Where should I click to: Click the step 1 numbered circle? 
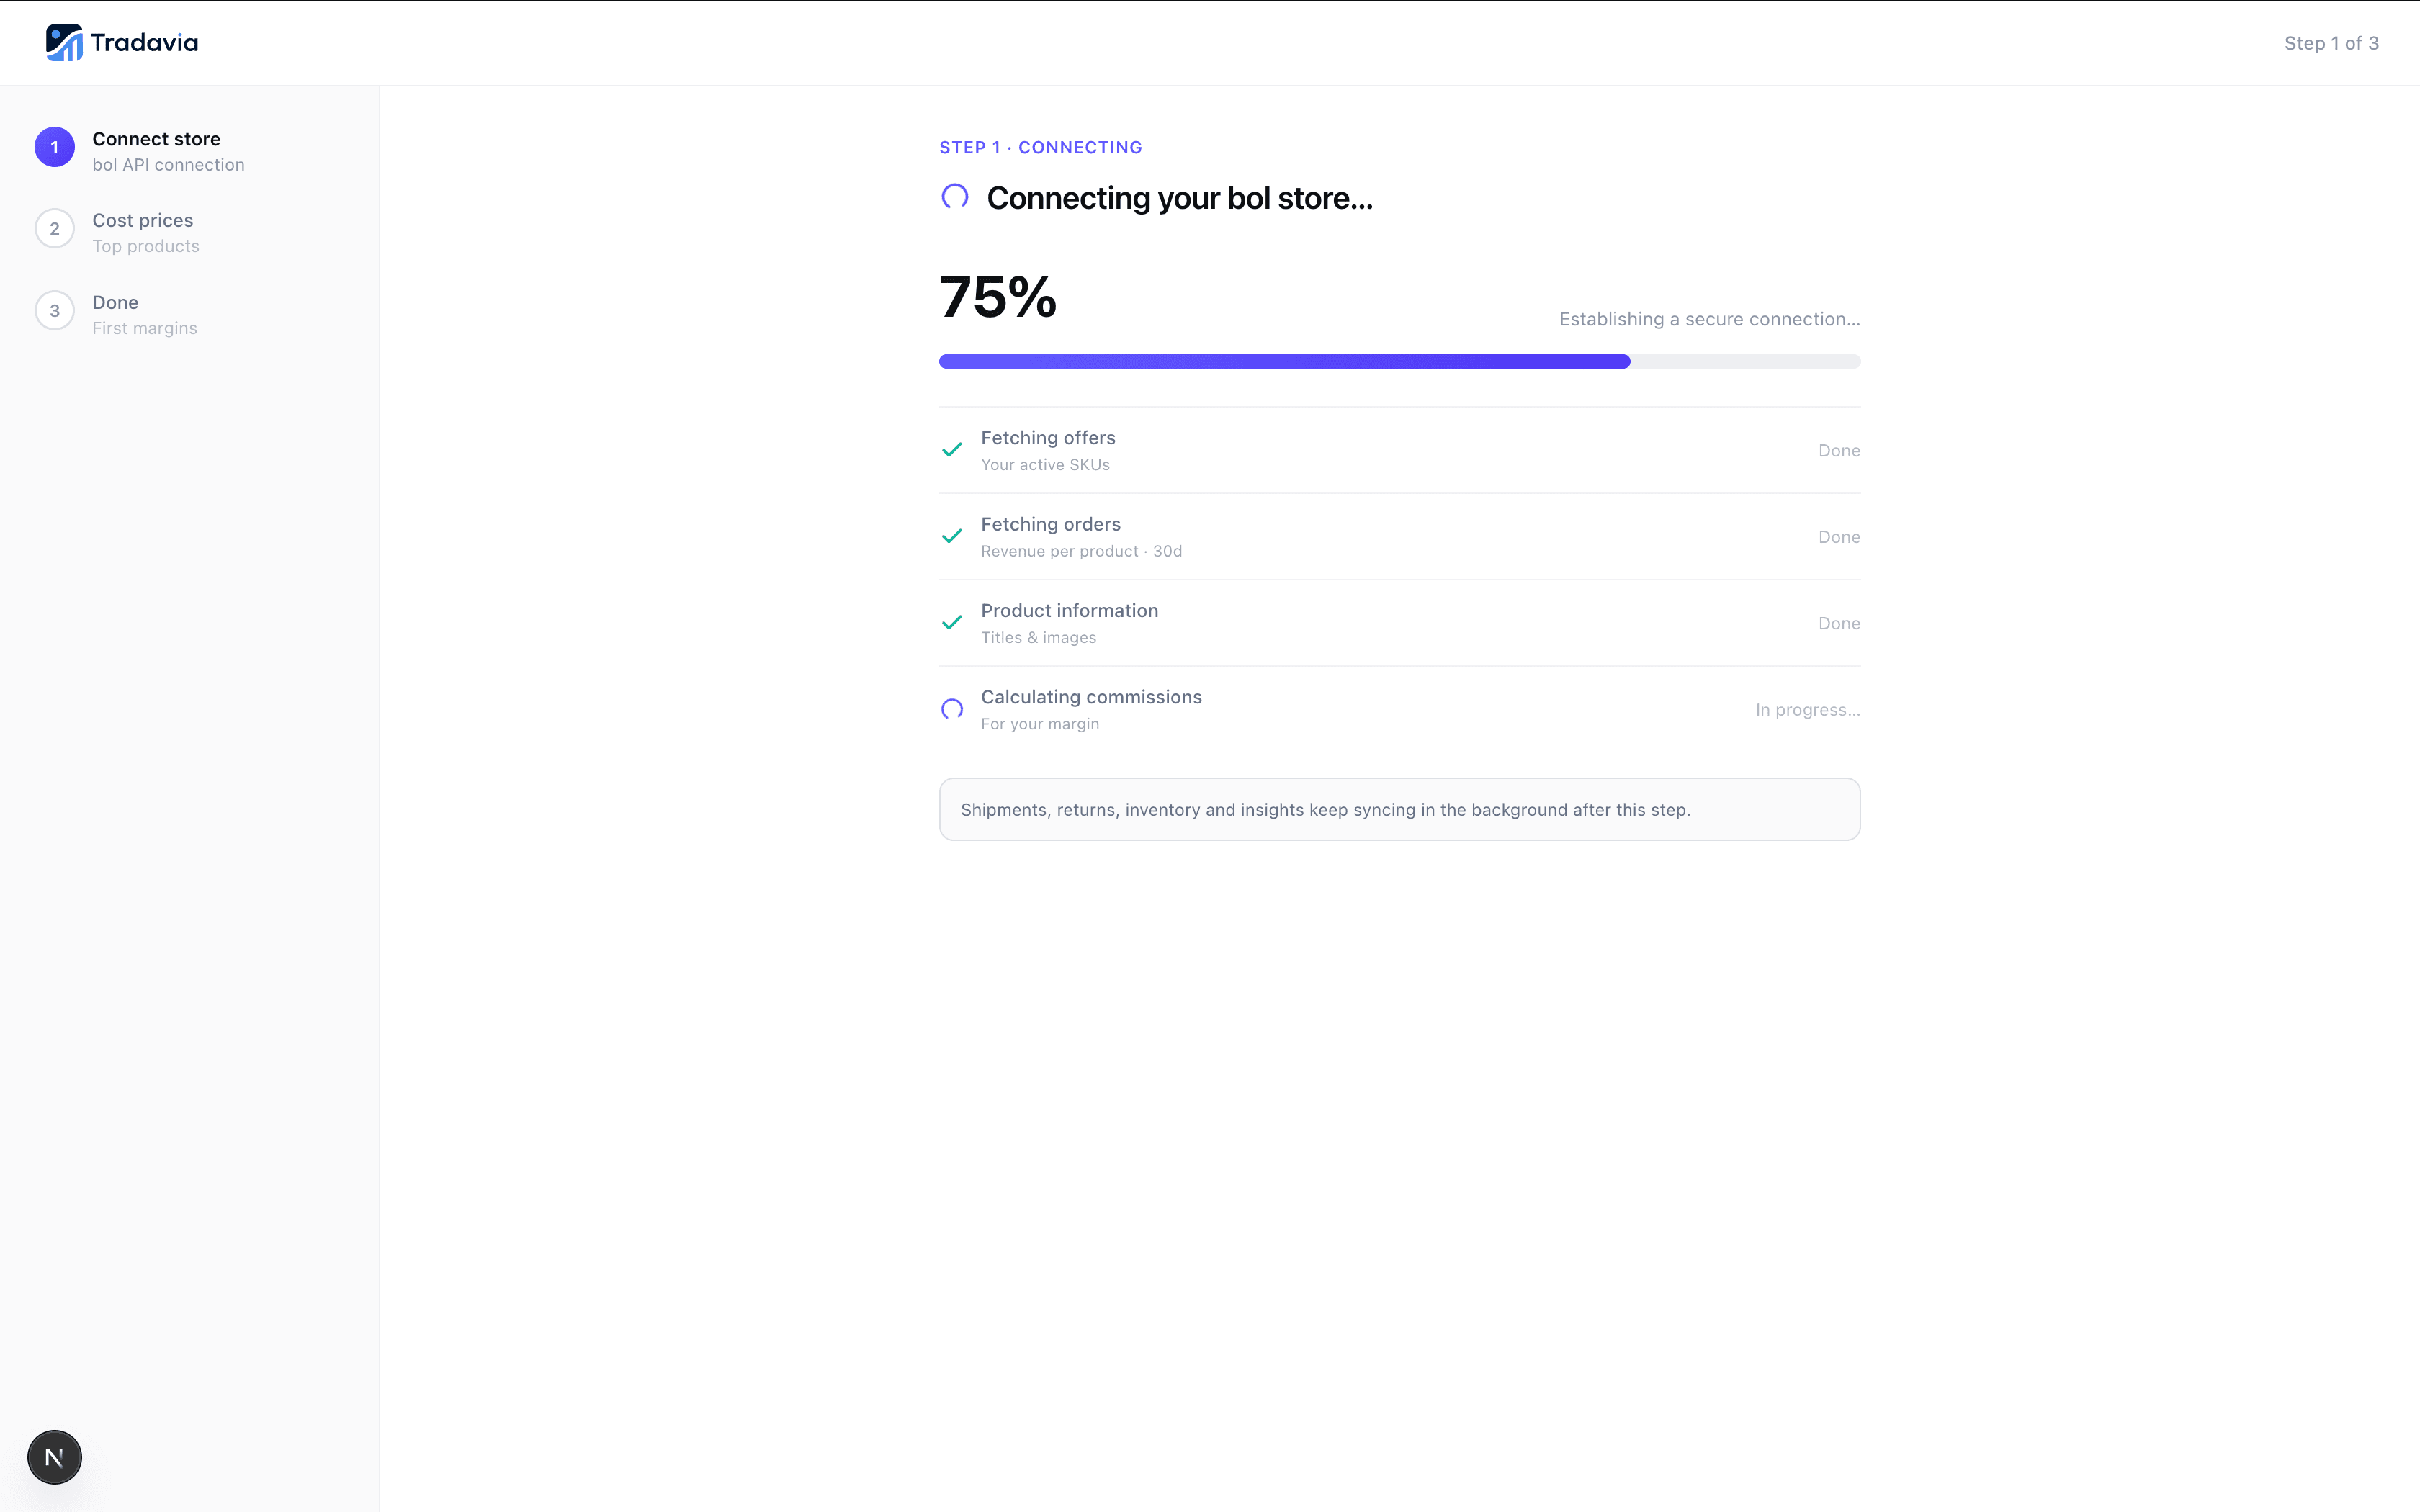[x=55, y=147]
